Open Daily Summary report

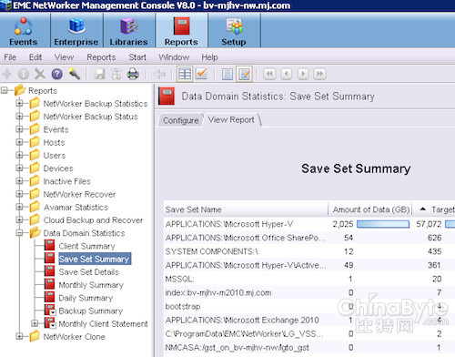[86, 298]
